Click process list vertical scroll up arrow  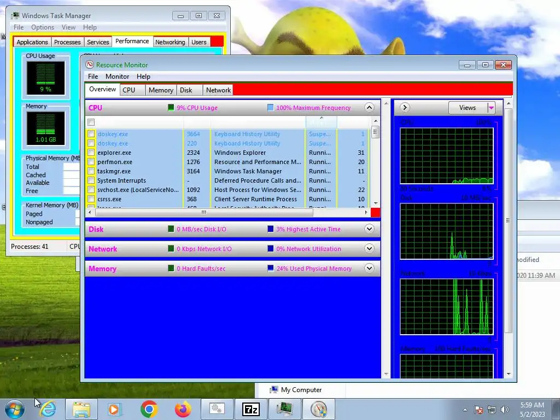[x=375, y=121]
